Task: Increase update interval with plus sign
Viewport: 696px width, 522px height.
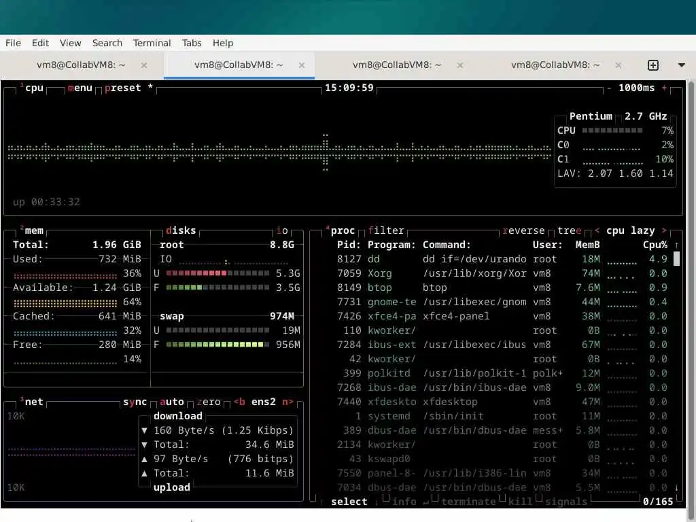Action: pos(664,88)
